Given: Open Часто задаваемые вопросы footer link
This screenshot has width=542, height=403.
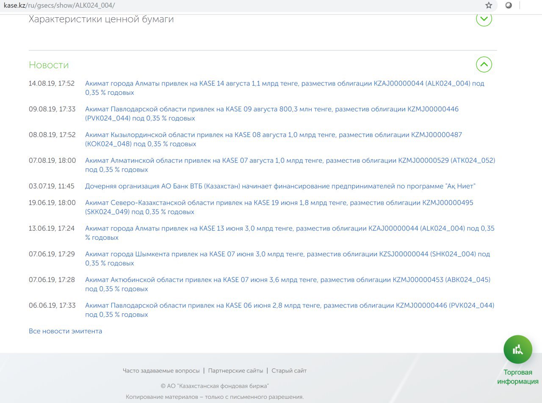Looking at the screenshot, I should point(161,370).
